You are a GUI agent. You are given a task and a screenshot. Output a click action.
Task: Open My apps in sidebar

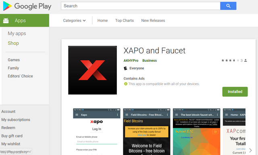(17, 34)
